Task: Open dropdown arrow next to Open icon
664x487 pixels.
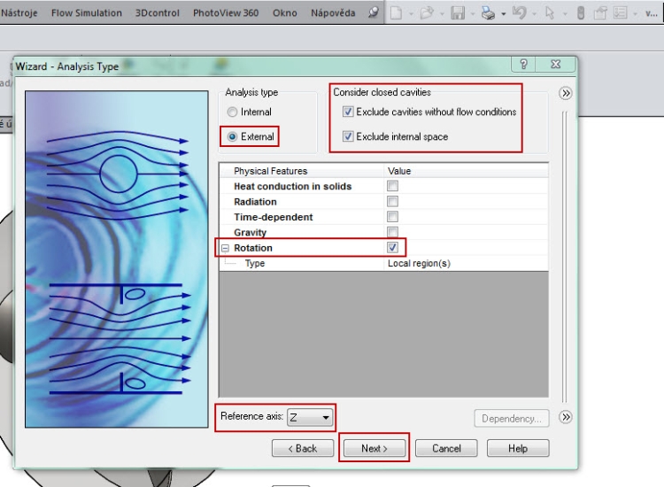Action: [442, 14]
